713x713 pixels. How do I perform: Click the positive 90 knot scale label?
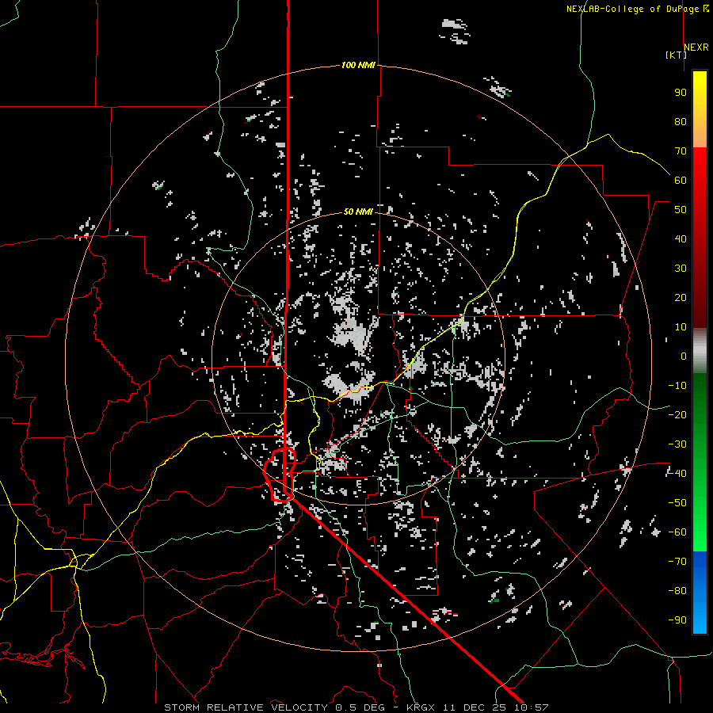coord(681,93)
